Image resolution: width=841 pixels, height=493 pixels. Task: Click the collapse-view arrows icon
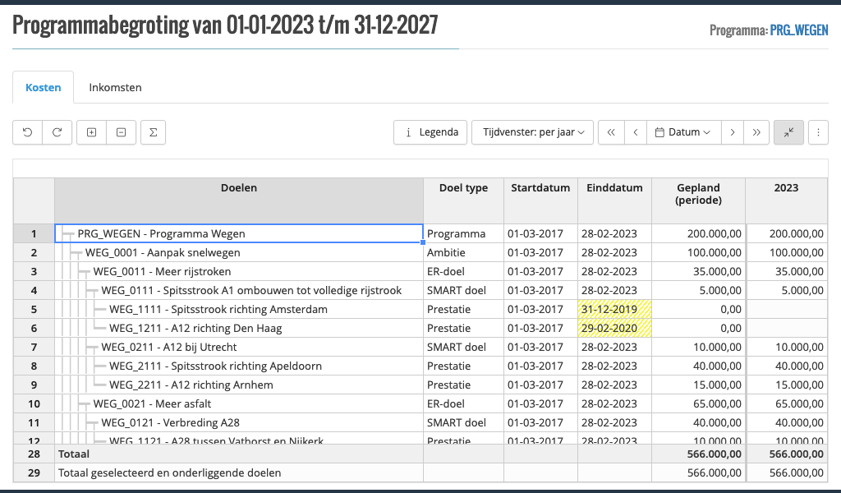(788, 132)
